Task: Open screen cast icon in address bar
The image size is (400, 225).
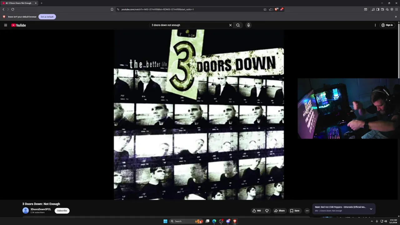Action: coord(265,9)
